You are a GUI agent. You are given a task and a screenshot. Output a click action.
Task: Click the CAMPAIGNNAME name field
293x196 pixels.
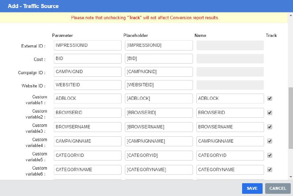[230, 141]
